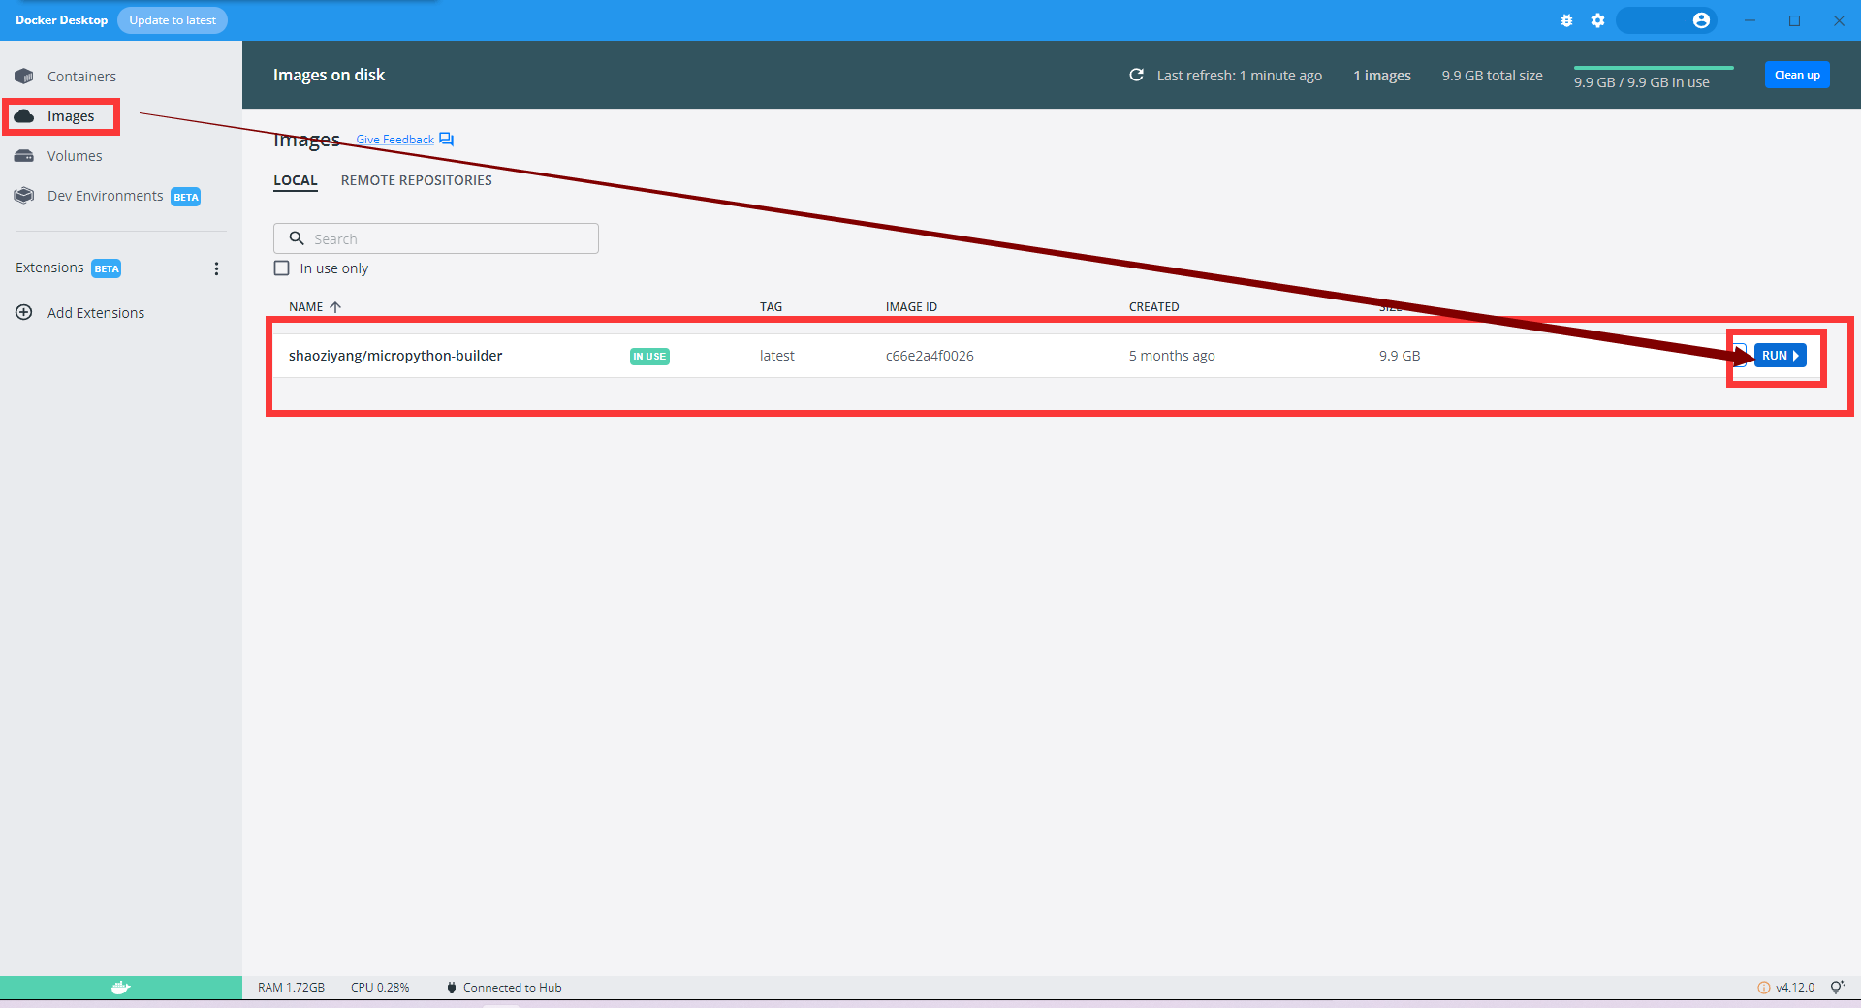
Task: Open Docker Desktop settings gear
Action: [x=1598, y=19]
